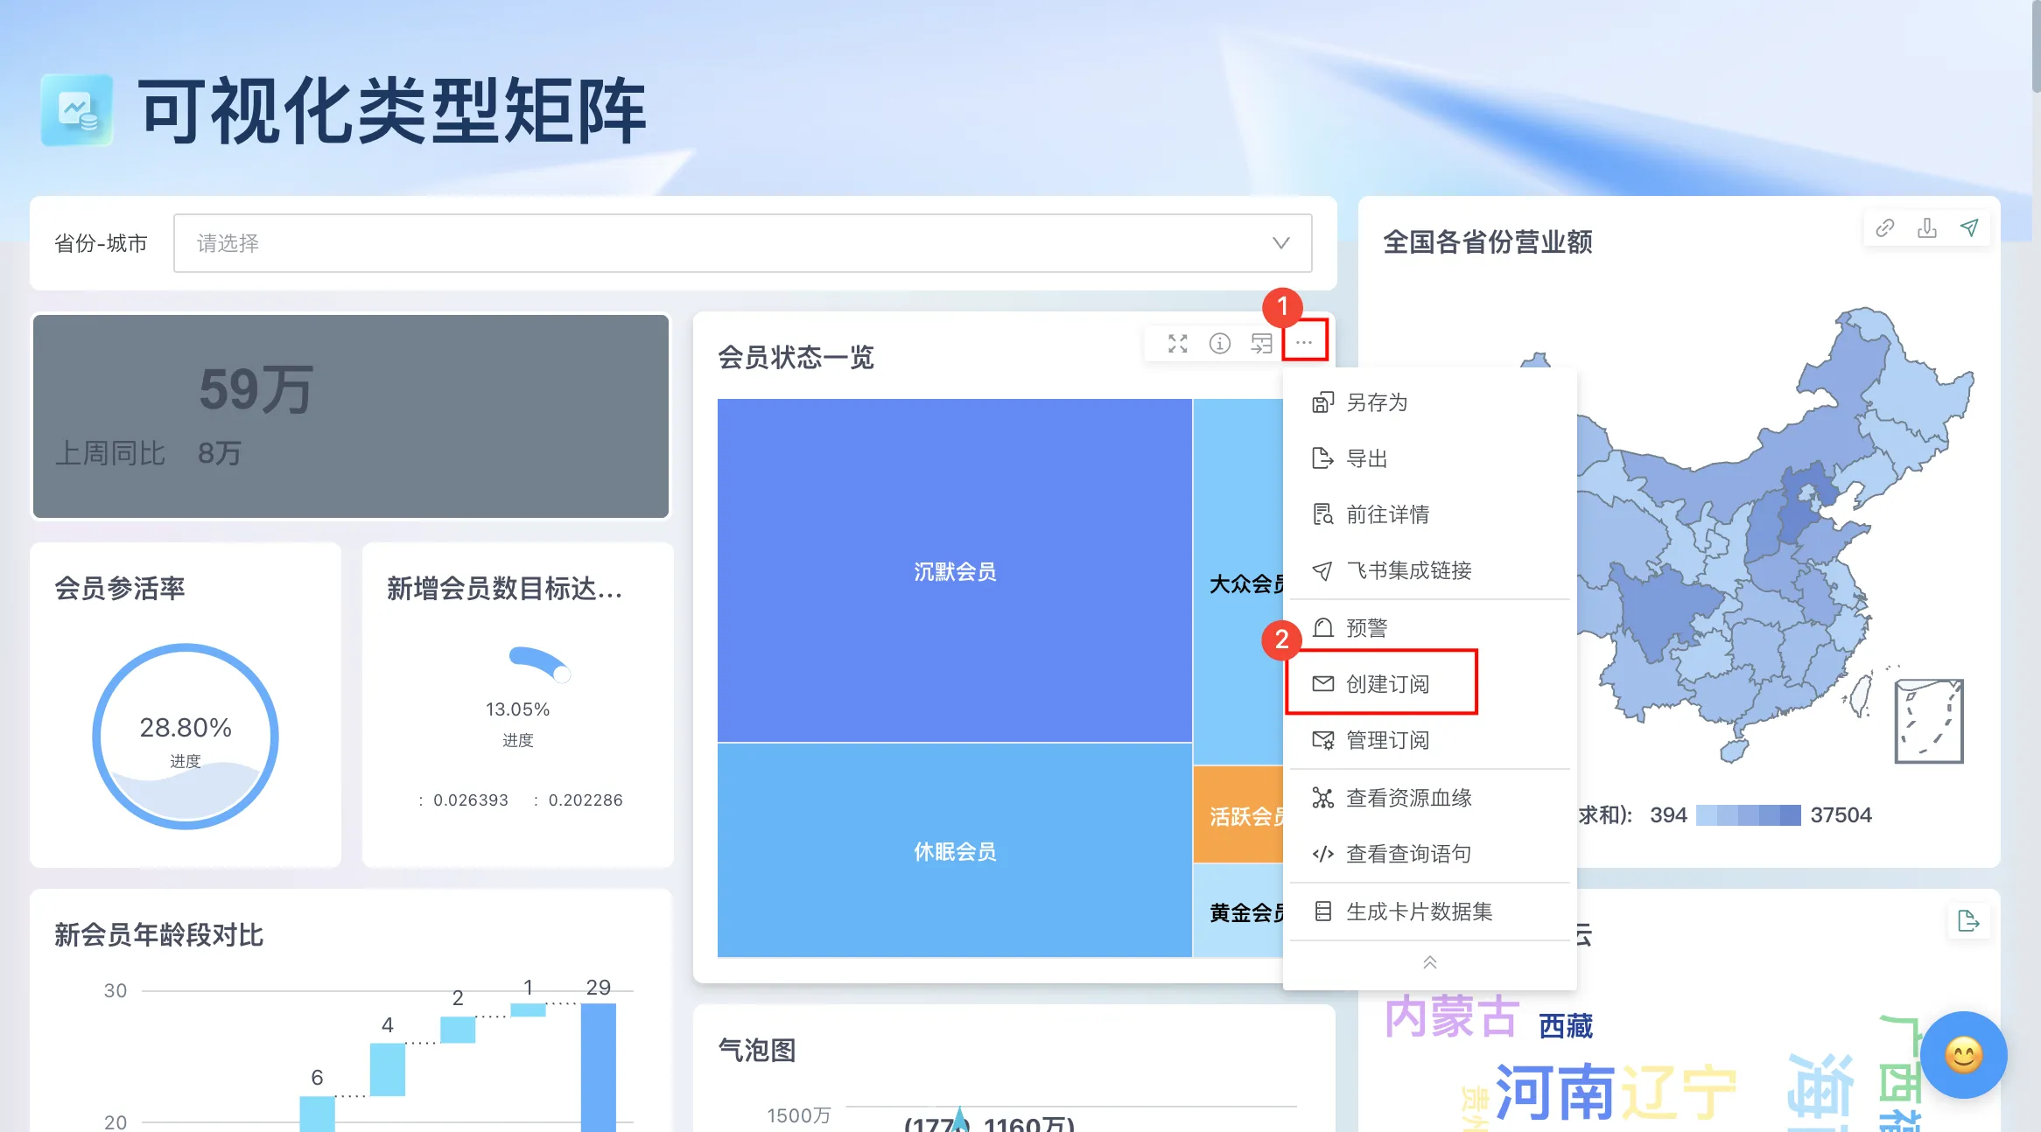The image size is (2041, 1132).
Task: Click the more options ellipsis on 会员状态一览
Action: pyautogui.click(x=1304, y=343)
